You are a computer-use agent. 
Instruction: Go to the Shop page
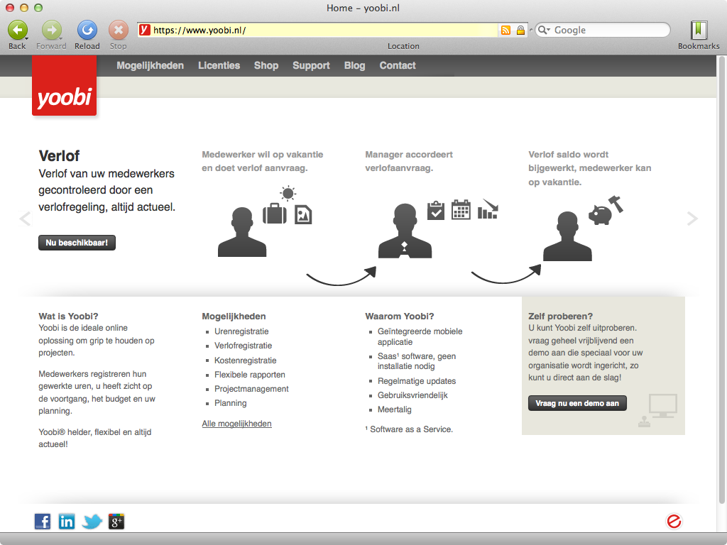coord(266,65)
